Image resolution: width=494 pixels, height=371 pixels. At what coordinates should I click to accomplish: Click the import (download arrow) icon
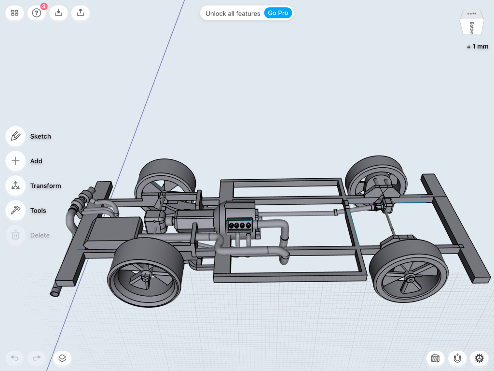click(58, 13)
